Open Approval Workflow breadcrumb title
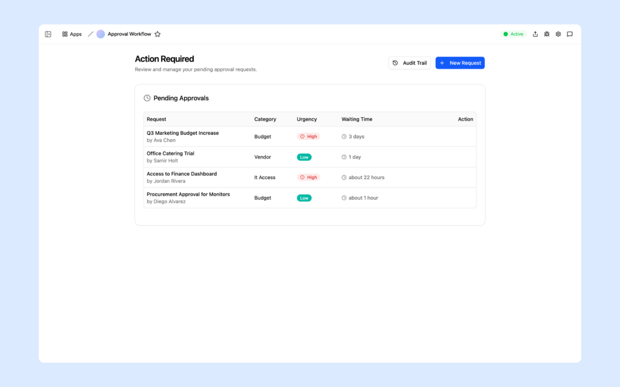The width and height of the screenshot is (620, 387). 130,34
